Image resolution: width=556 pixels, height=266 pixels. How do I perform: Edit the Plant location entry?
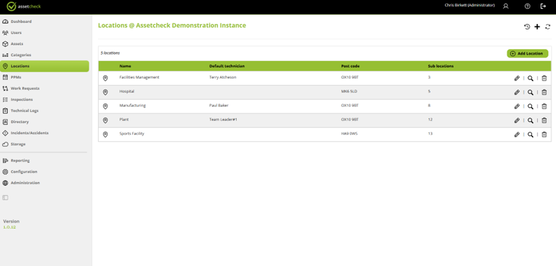click(517, 121)
